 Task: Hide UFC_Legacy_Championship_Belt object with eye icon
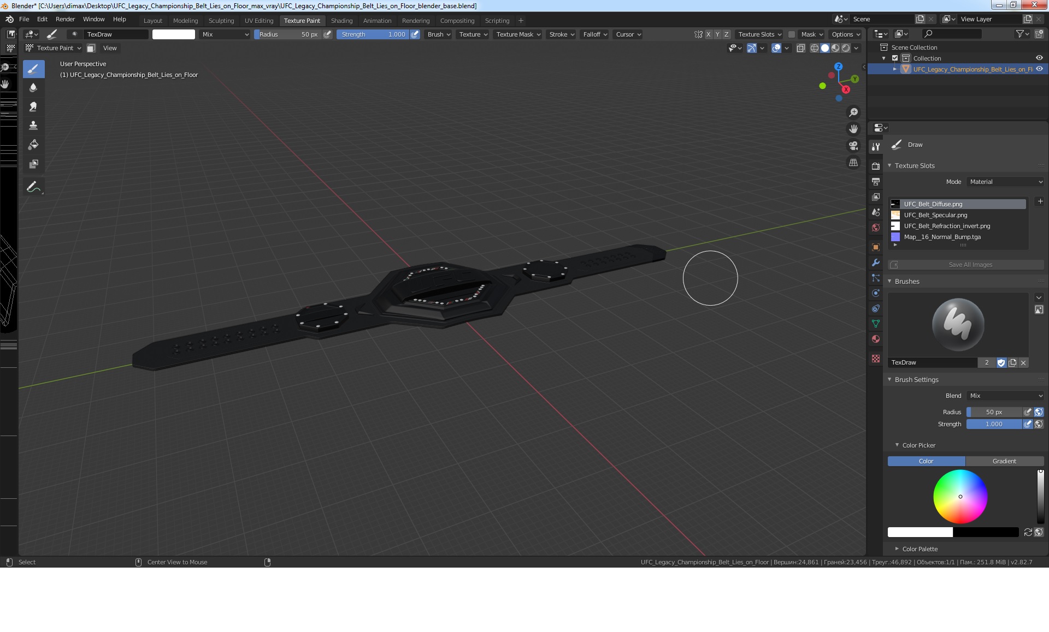pos(1039,69)
